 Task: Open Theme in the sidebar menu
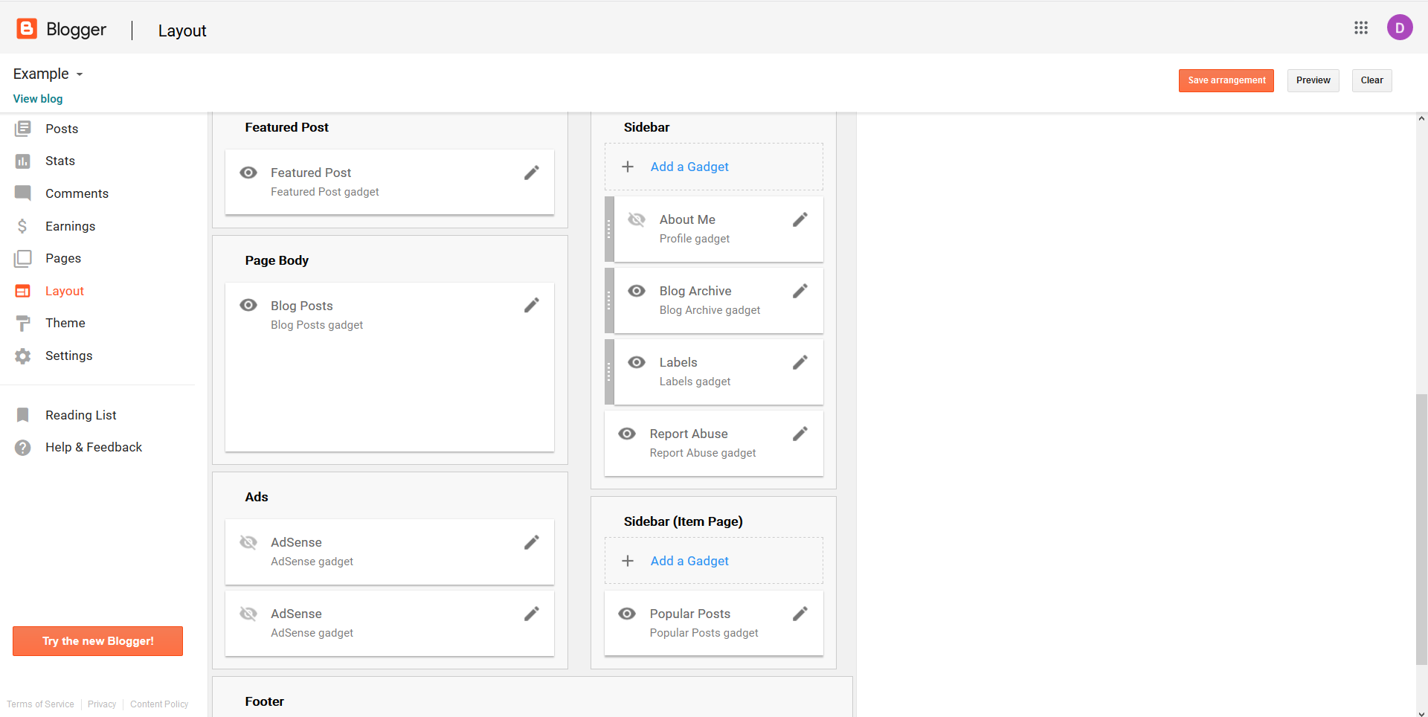click(x=65, y=323)
